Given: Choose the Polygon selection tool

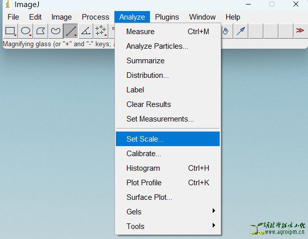Looking at the screenshot, I should (41, 31).
